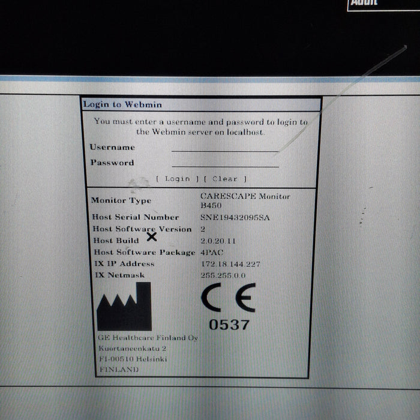Click the IX IP address 172.18.144.227
The height and width of the screenshot is (420, 420).
230,263
